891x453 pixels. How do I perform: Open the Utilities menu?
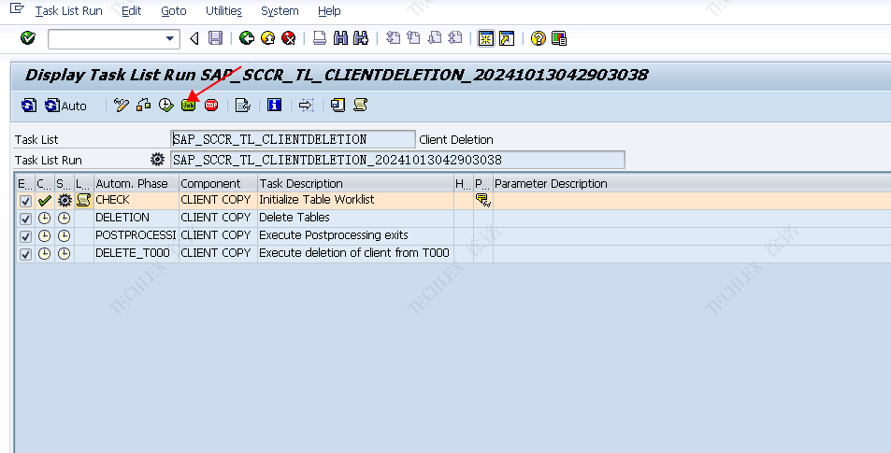[223, 11]
